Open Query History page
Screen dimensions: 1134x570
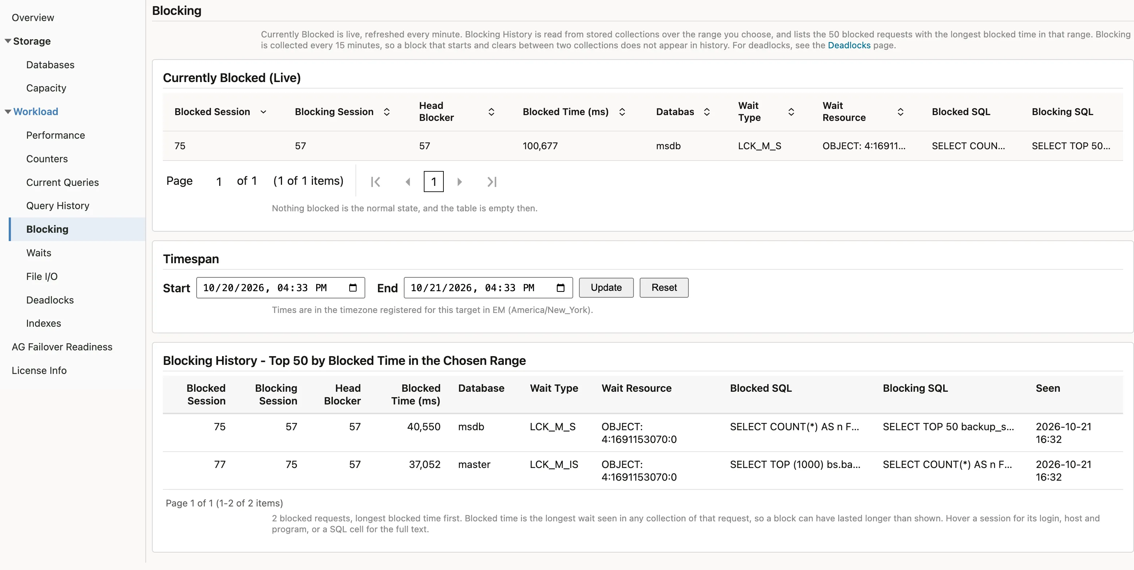58,206
